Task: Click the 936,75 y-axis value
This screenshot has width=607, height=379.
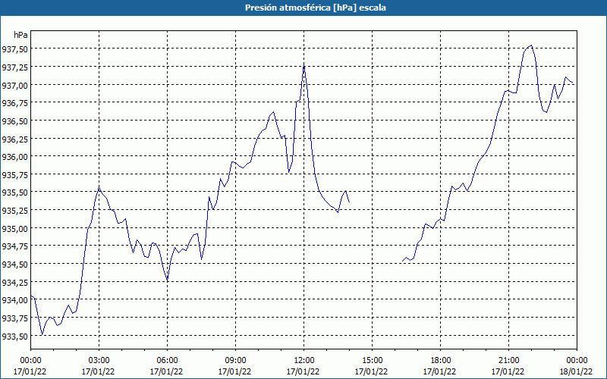Action: (x=14, y=103)
